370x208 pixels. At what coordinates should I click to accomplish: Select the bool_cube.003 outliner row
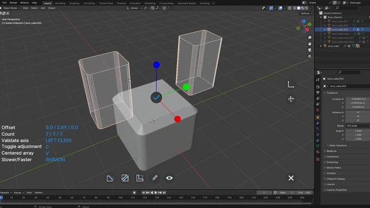click(342, 29)
